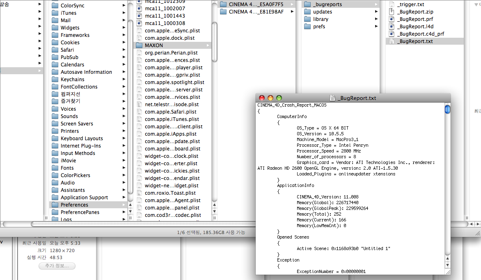Expand the Calendars folder arrow
Viewport: 481px width, 280px height.
[x=124, y=64]
